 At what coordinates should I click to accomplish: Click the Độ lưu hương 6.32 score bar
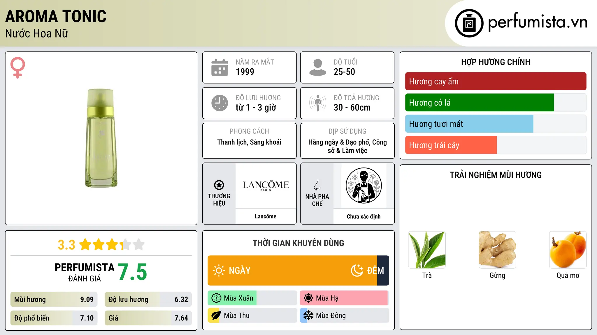coord(148,300)
